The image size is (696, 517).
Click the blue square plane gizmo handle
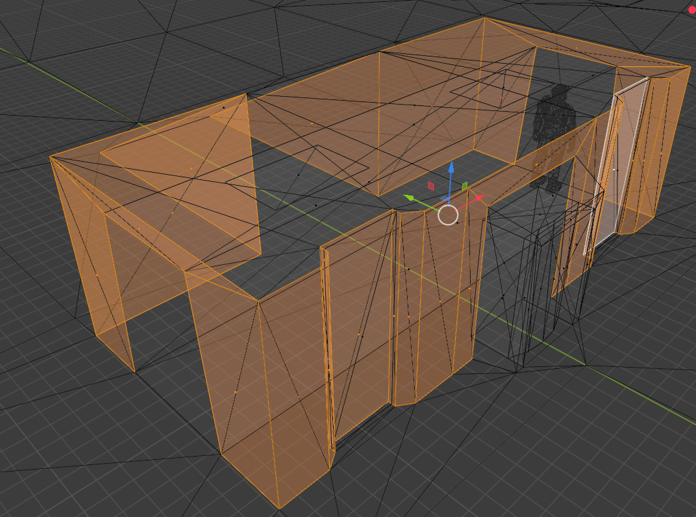445,199
